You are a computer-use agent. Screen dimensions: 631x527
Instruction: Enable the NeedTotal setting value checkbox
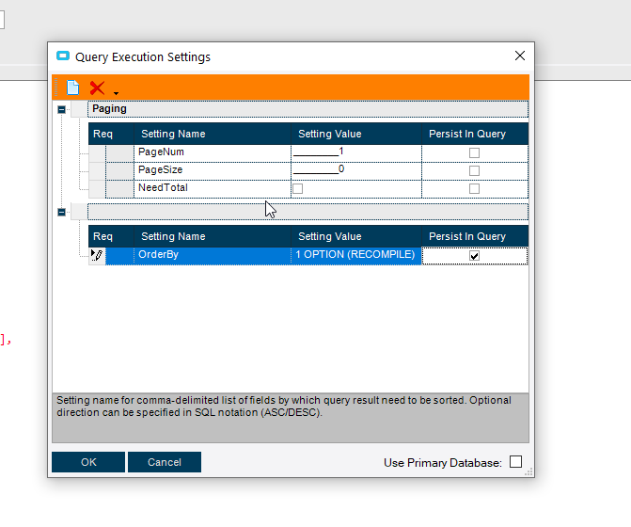pyautogui.click(x=298, y=189)
